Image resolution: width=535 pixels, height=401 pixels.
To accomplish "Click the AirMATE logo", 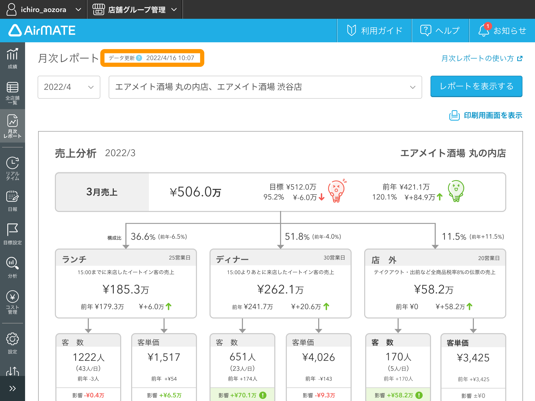I will tap(42, 30).
